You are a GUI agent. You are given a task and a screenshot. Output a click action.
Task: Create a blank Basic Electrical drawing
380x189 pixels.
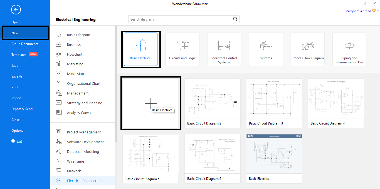pyautogui.click(x=151, y=103)
